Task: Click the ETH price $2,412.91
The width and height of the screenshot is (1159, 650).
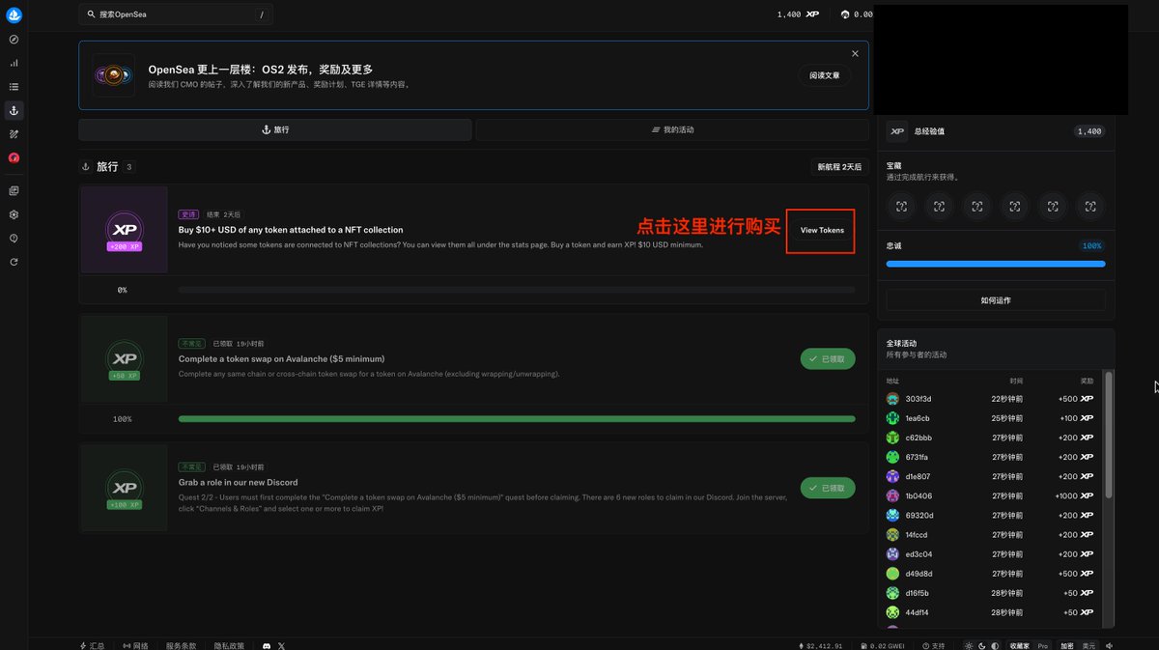Action: tap(821, 645)
